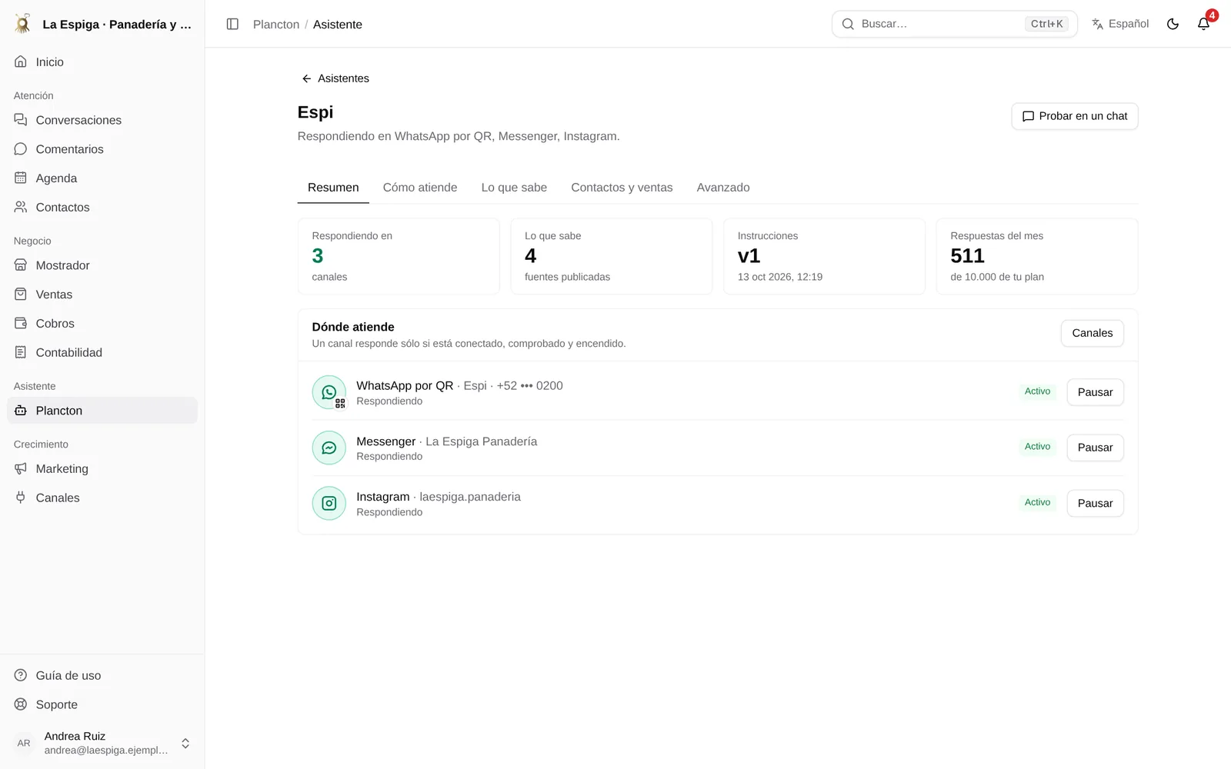Open the notifications bell
Viewport: 1231px width, 769px height.
1203,24
